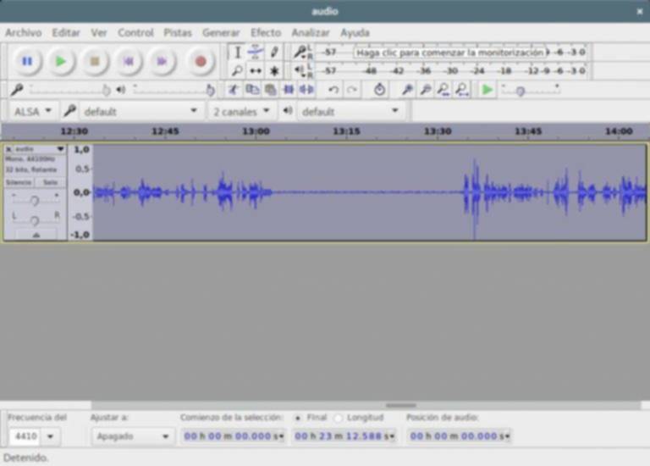
Task: Click the Zoom In icon
Action: click(407, 90)
